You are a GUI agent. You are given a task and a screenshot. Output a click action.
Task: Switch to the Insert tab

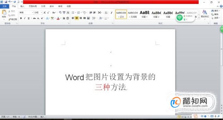pos(22,6)
